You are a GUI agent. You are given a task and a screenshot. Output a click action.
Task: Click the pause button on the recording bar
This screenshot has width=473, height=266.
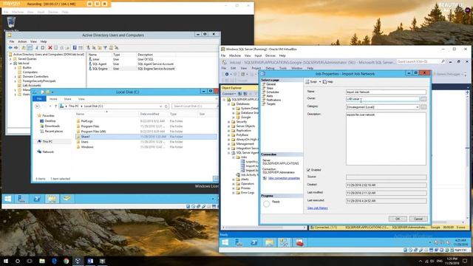97,4
